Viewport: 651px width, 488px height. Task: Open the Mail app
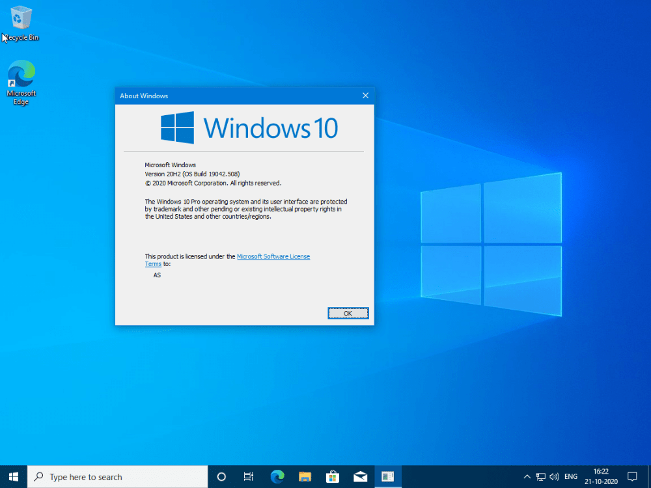pyautogui.click(x=360, y=476)
